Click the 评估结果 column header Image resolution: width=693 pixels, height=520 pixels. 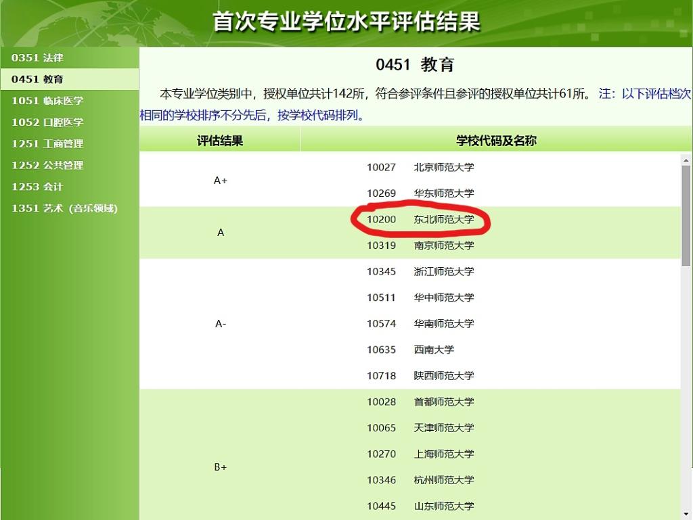tap(220, 141)
